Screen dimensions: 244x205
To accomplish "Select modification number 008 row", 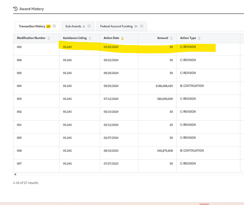I will tap(19, 151).
